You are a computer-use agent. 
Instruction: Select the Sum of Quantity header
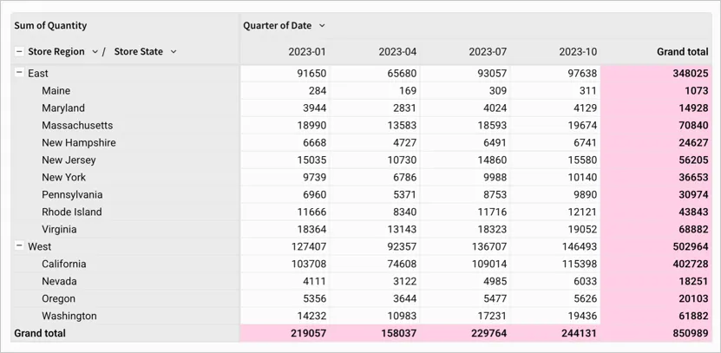(50, 26)
